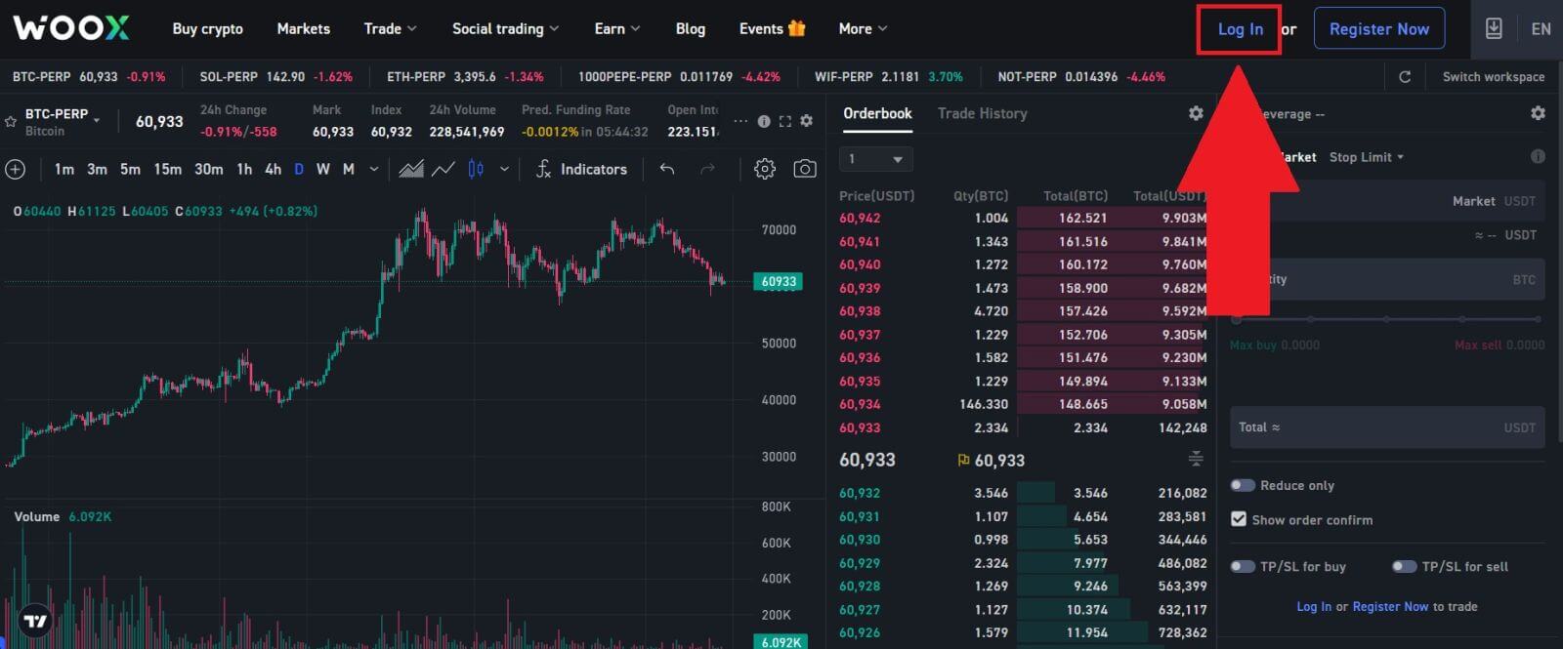The height and width of the screenshot is (649, 1563).
Task: Click the Log In button in header
Action: point(1240,29)
